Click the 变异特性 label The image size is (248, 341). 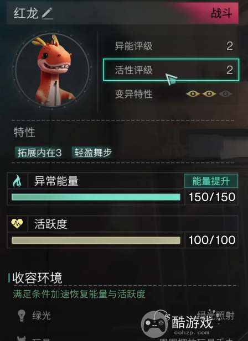[x=133, y=94]
